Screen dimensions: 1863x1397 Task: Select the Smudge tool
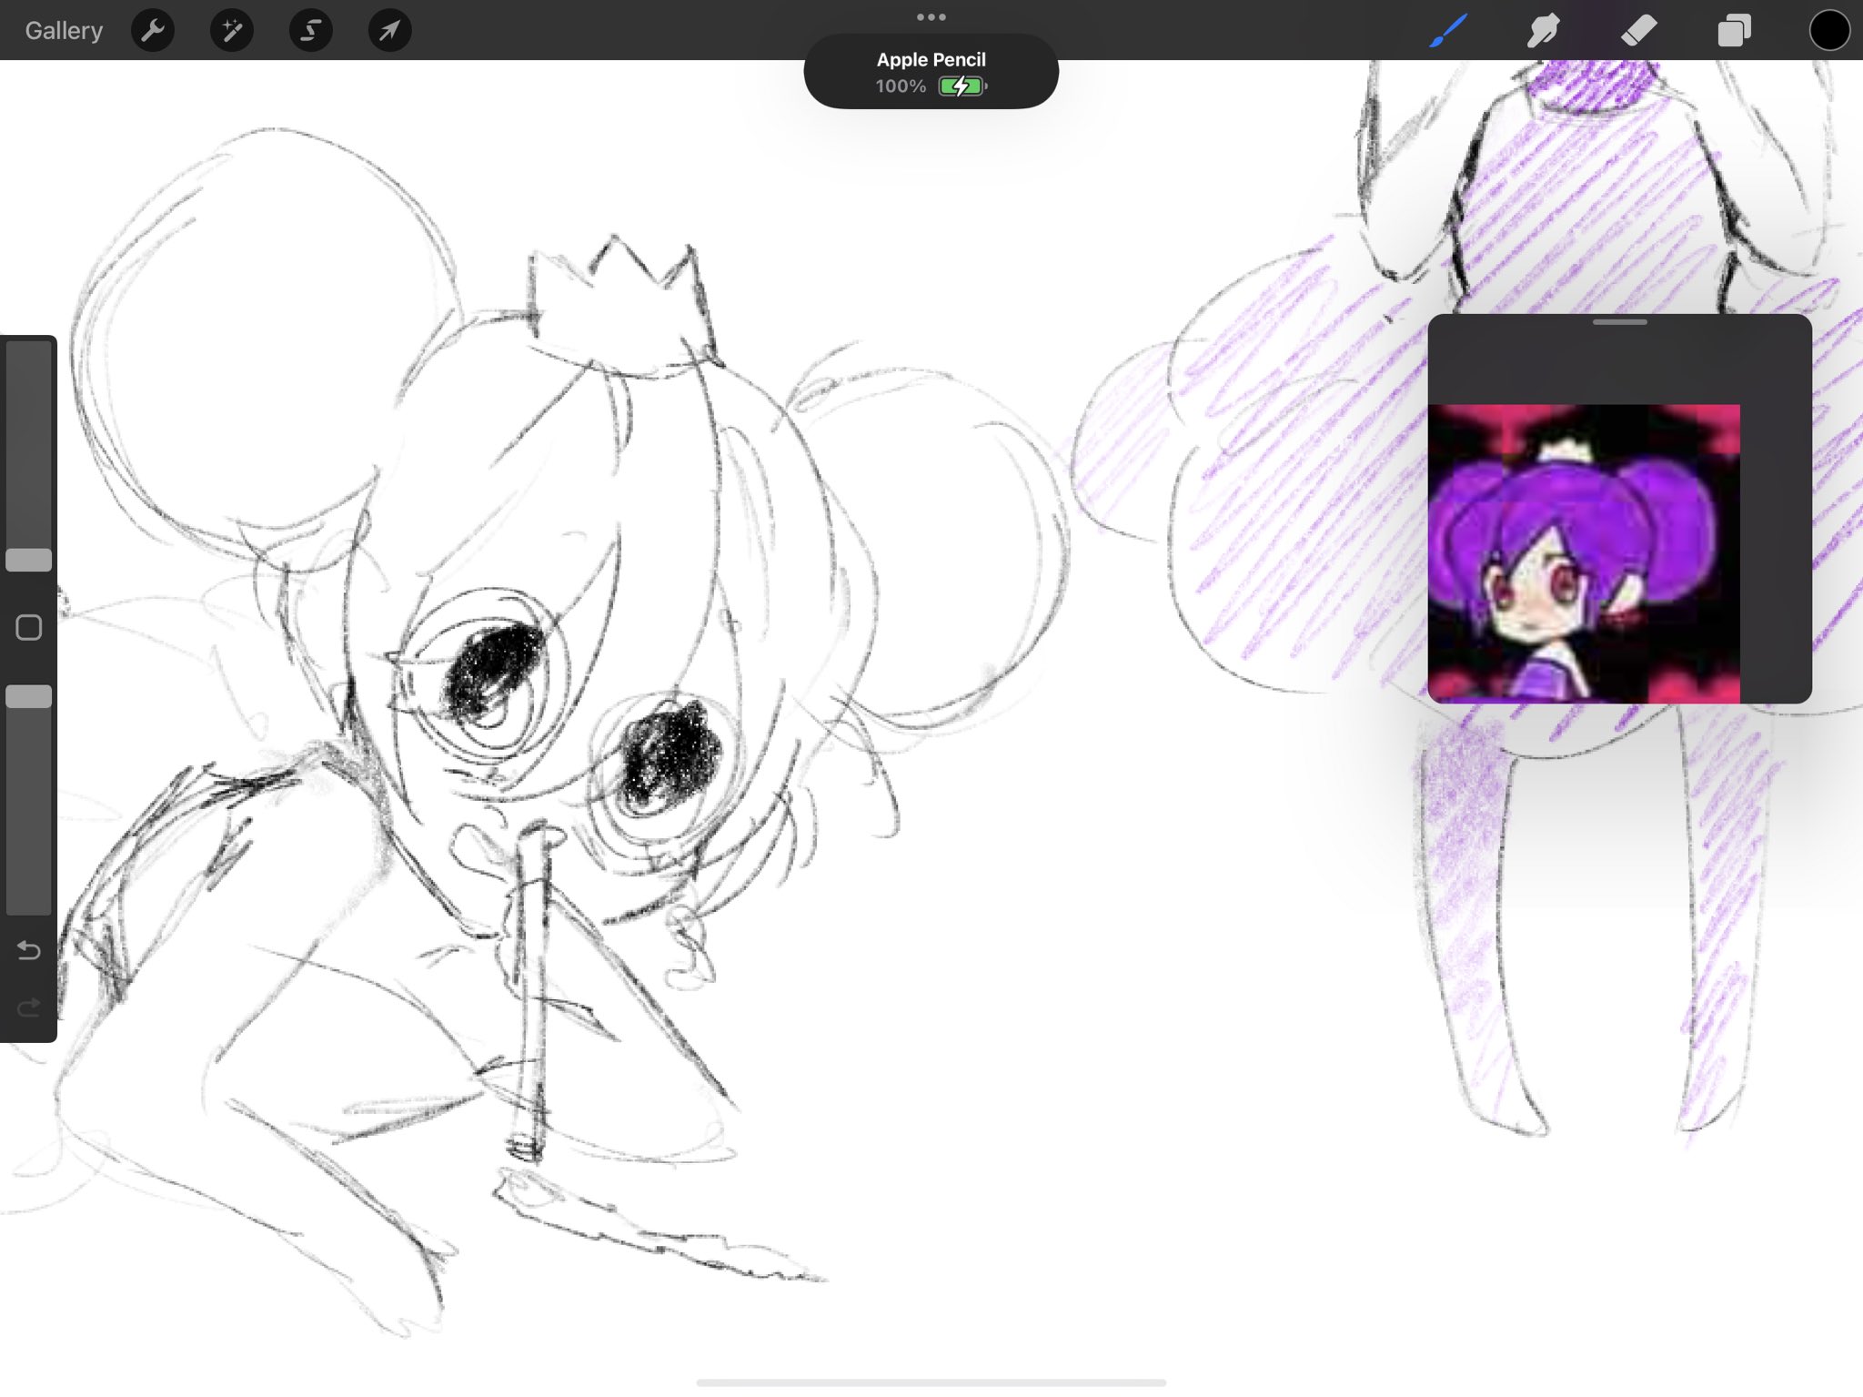[x=1543, y=30]
